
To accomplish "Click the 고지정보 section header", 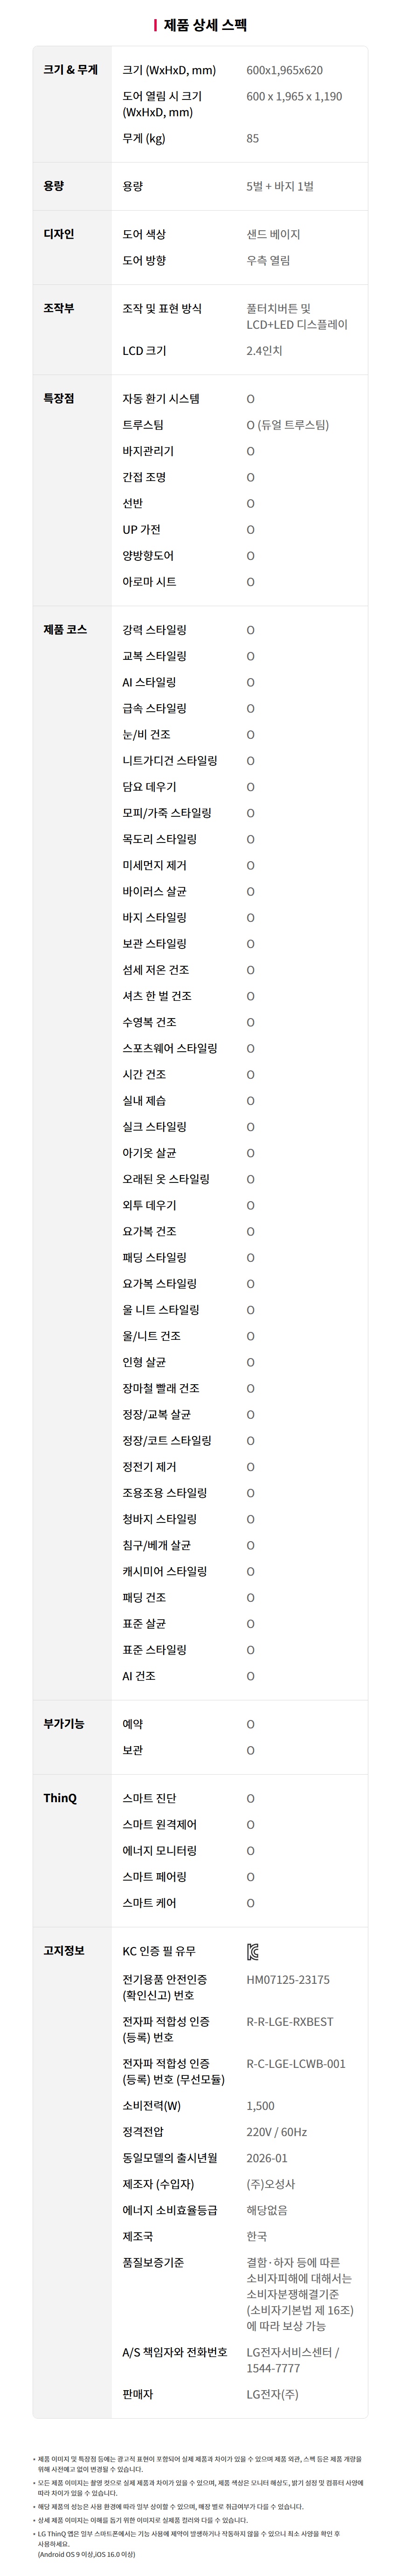I will click(x=64, y=1950).
